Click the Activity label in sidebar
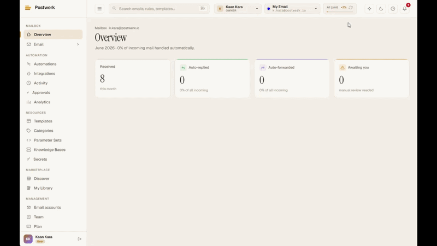The height and width of the screenshot is (246, 437). (40, 83)
